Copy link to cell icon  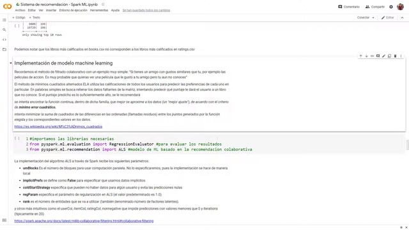click(372, 56)
